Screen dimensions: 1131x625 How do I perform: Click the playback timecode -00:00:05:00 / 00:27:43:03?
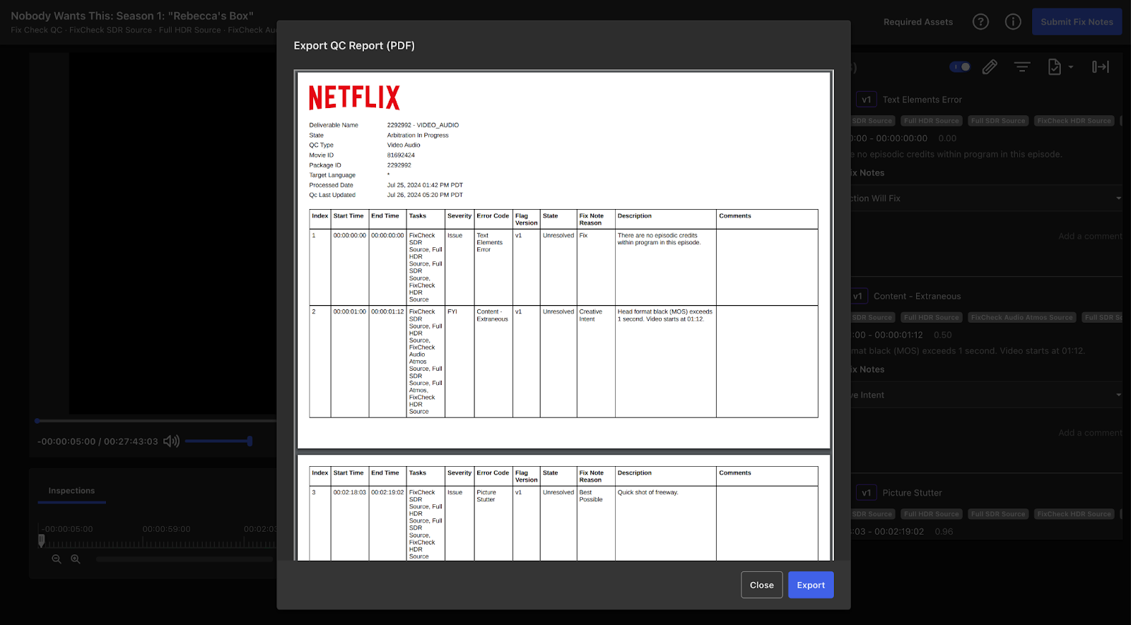[98, 441]
